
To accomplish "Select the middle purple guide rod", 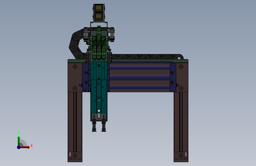I will tap(140, 77).
